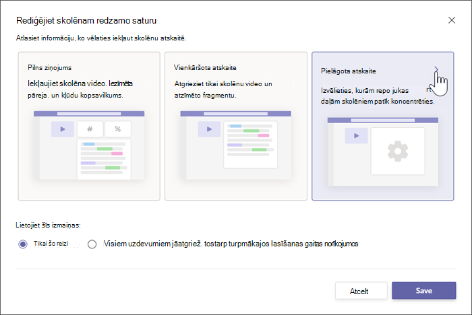Image resolution: width=472 pixels, height=315 pixels.
Task: Click the Atcelt button
Action: tap(361, 291)
